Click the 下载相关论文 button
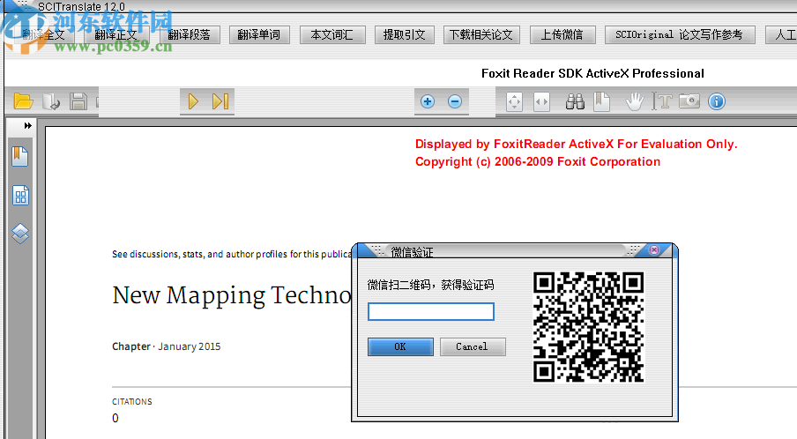The height and width of the screenshot is (439, 797). (x=481, y=34)
